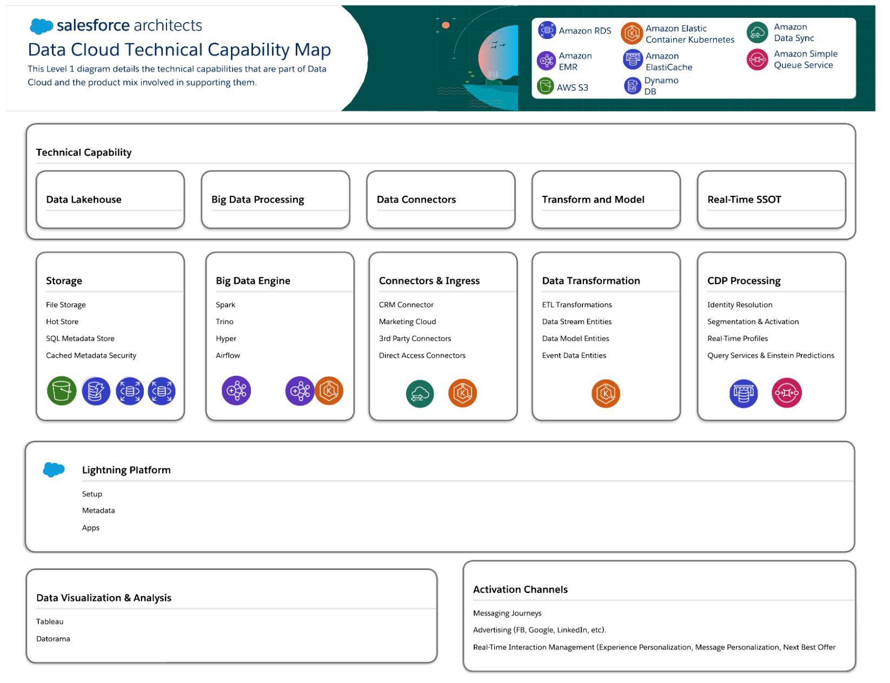890x683 pixels.
Task: Select Amazon Data Sync icon in legend
Action: 757,32
